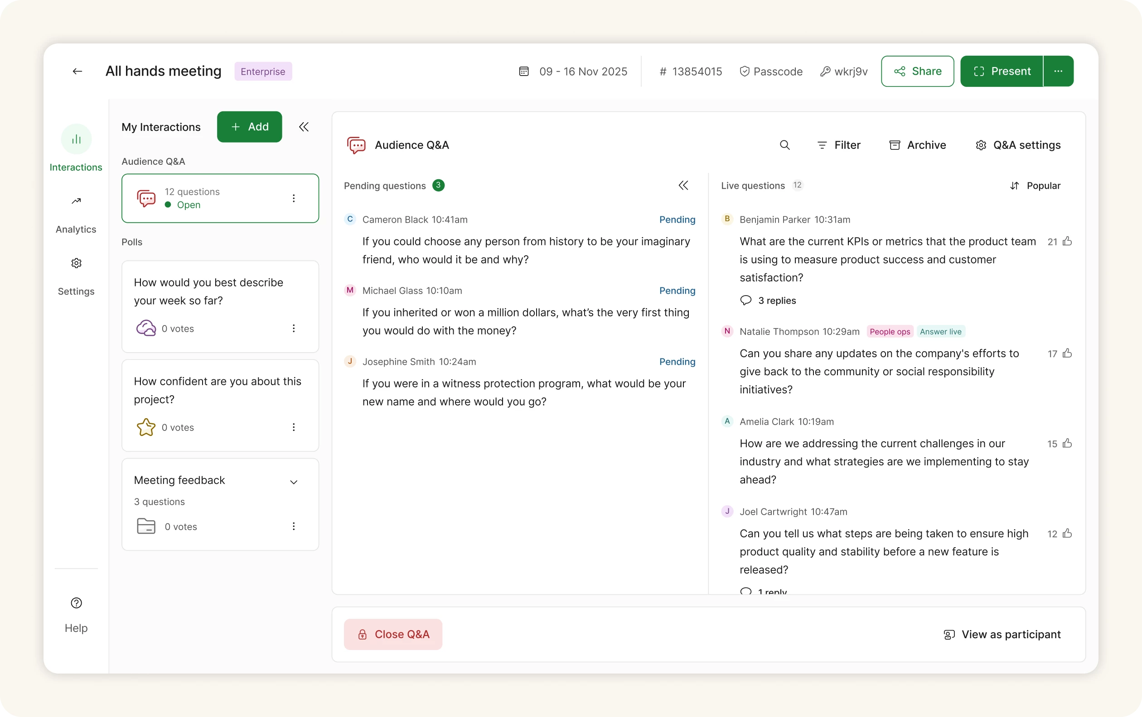This screenshot has height=717, width=1142.
Task: Upvote Benjamin Parker's question thumbs-up icon
Action: [1067, 242]
